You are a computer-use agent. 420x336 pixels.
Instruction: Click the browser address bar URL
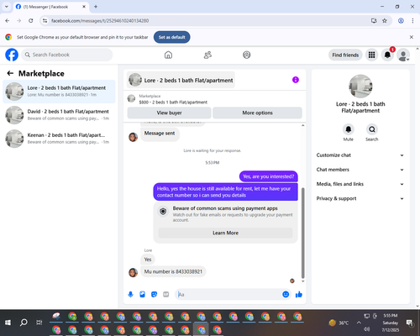100,21
